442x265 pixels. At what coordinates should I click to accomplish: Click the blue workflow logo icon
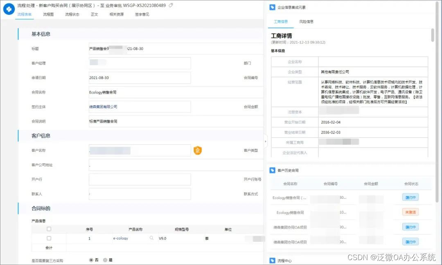tap(9, 9)
